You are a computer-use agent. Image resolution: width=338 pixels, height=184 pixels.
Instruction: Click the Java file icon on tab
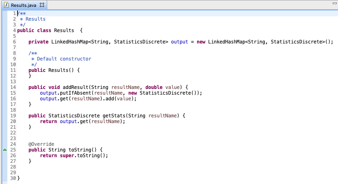[x=7, y=5]
